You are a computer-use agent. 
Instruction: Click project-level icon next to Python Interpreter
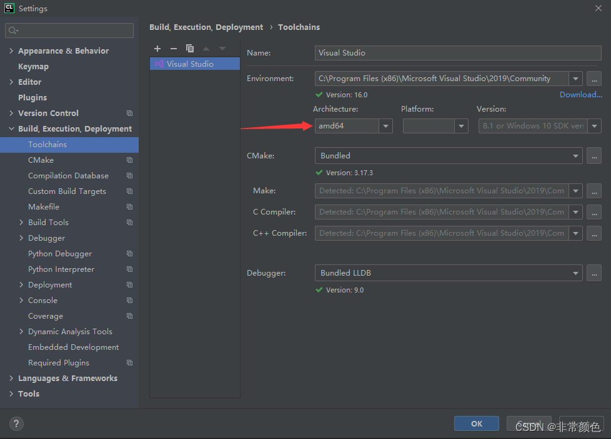tap(130, 269)
